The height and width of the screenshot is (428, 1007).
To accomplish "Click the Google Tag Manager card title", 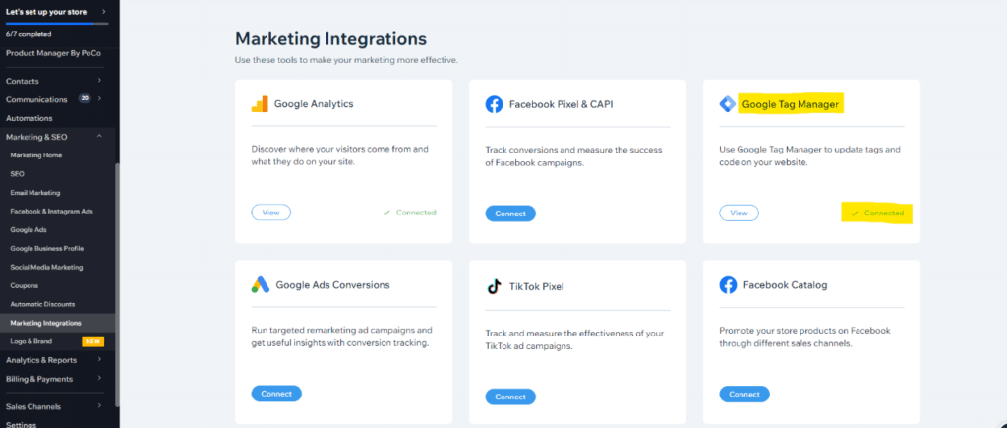I will coord(791,104).
